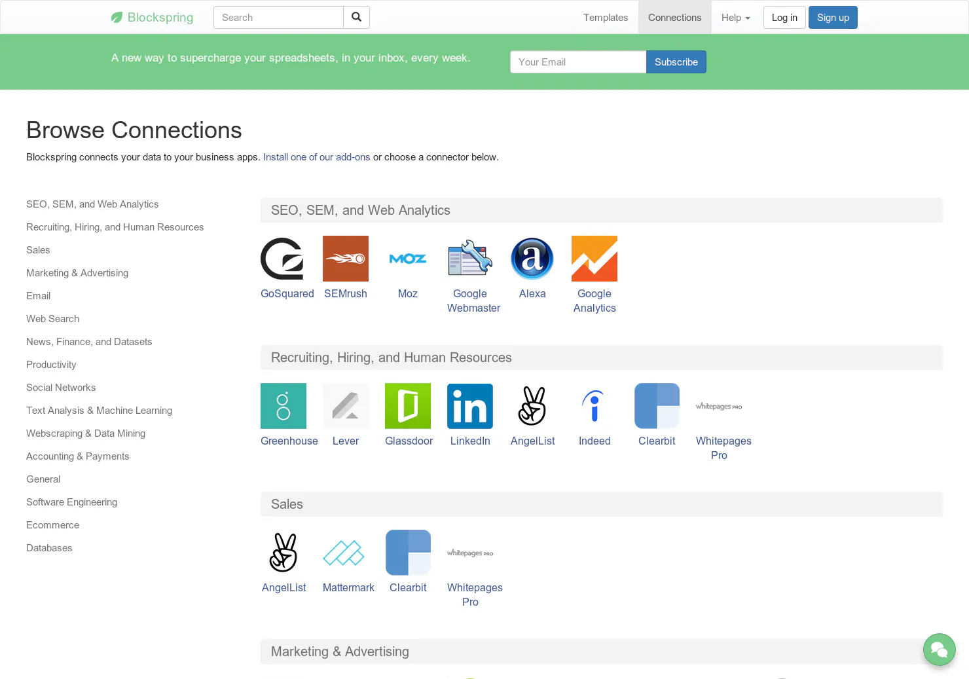Viewport: 969px width, 679px height.
Task: Click the Log in button
Action: (784, 18)
